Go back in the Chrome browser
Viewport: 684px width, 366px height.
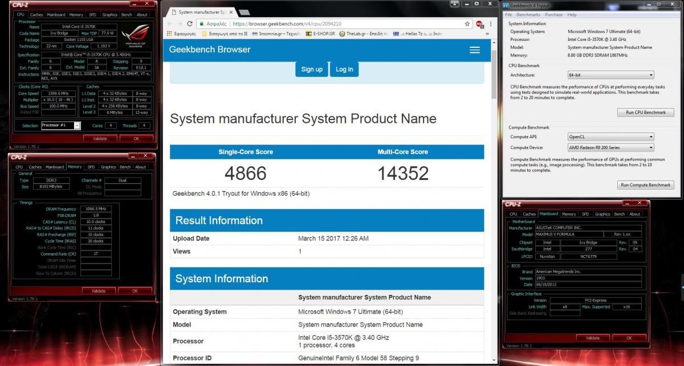tap(169, 24)
